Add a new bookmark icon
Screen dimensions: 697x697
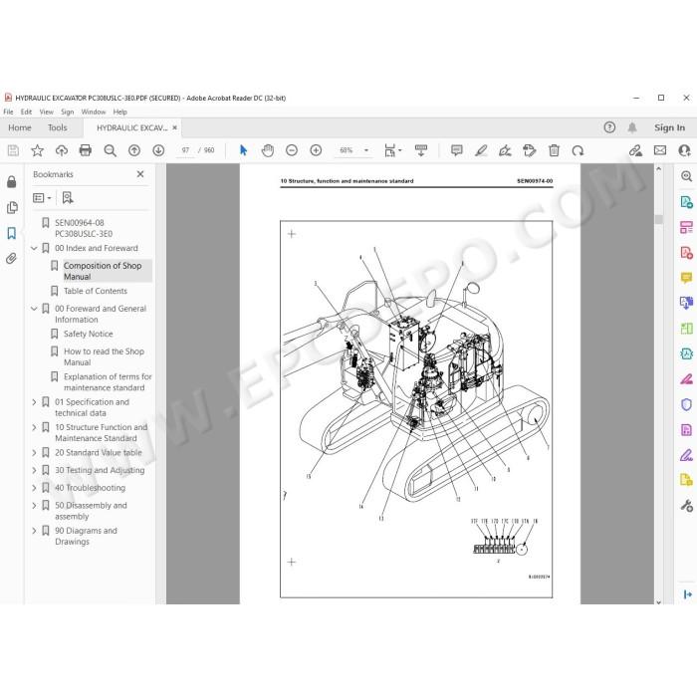(68, 198)
